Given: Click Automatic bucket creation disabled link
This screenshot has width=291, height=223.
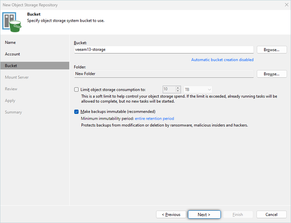Looking at the screenshot, I should 222,60.
